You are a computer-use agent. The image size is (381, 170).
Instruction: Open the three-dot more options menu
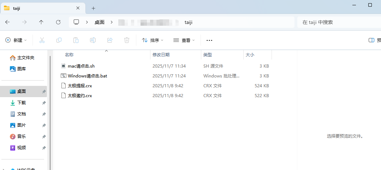click(x=209, y=40)
